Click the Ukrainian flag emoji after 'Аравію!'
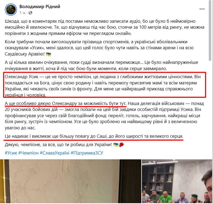The image size is (213, 204). [49, 54]
